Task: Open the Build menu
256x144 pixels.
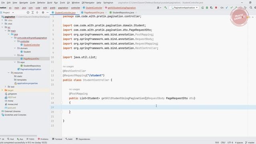Action: 50,3
